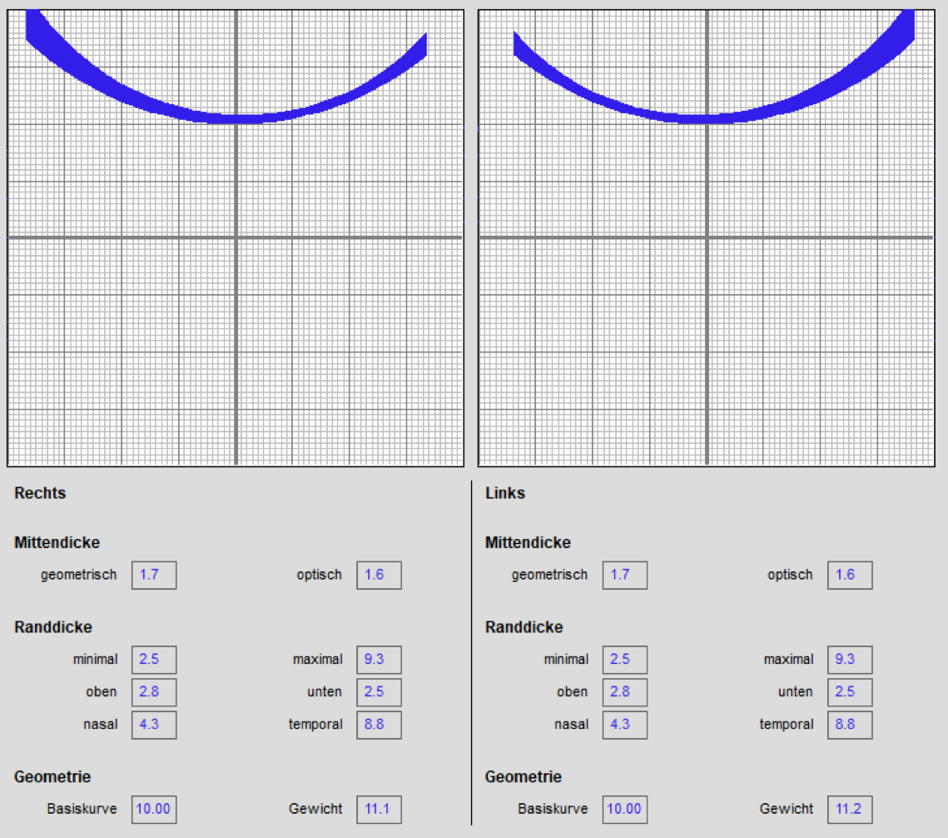Viewport: 948px width, 838px height.
Task: Select the Rechts Basiskurve field
Action: pyautogui.click(x=154, y=809)
